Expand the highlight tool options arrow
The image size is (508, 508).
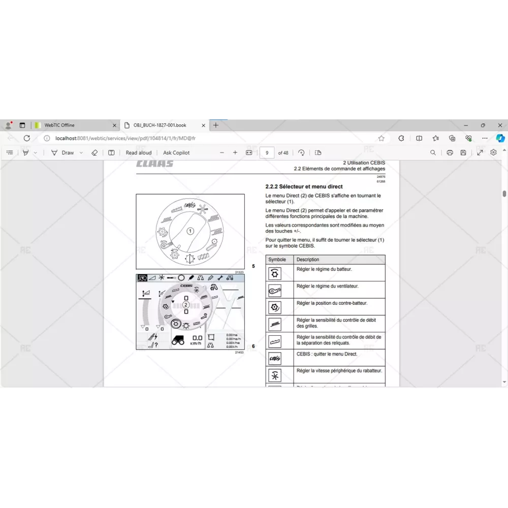coord(35,153)
